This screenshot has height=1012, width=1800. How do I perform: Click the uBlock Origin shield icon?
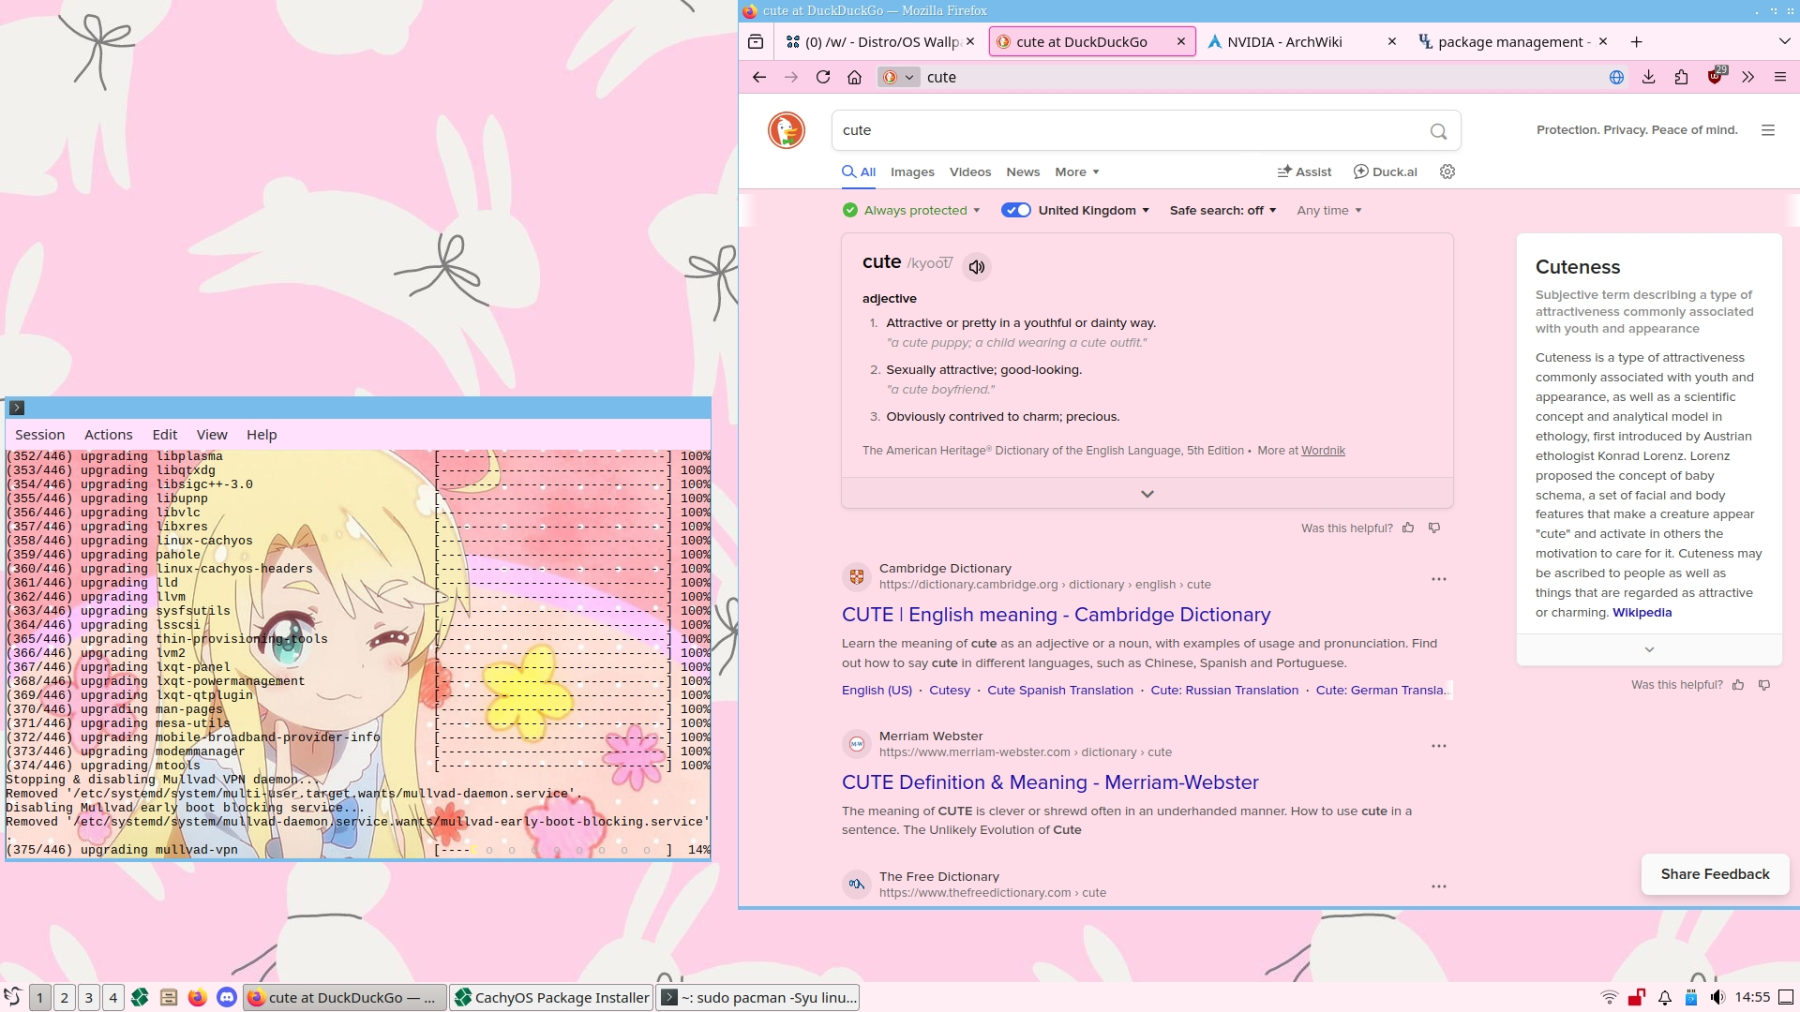(x=1715, y=78)
